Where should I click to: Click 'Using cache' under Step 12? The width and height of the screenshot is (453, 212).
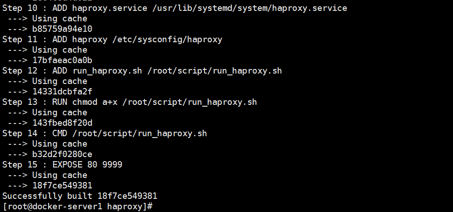[x=60, y=81]
